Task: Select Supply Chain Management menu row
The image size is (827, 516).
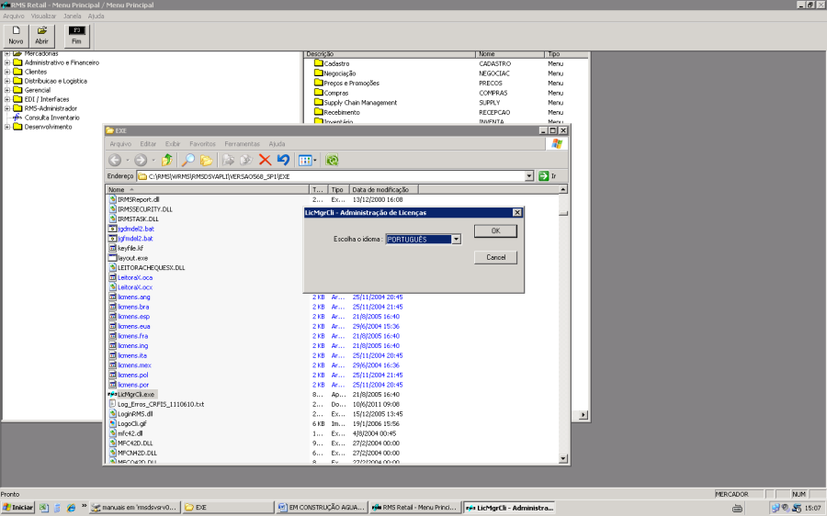Action: pyautogui.click(x=360, y=103)
